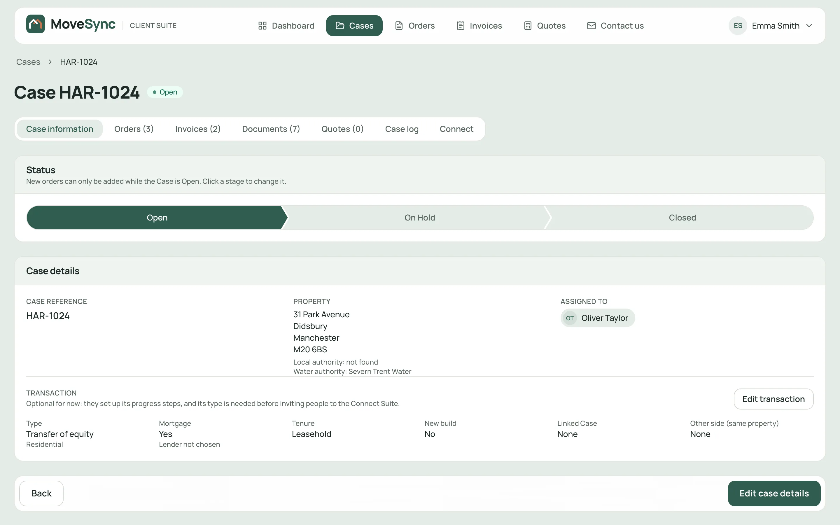This screenshot has height=525, width=840.
Task: Click the Back button
Action: [41, 494]
